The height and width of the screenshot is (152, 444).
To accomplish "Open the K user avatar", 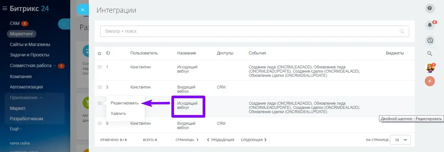I will [430, 81].
